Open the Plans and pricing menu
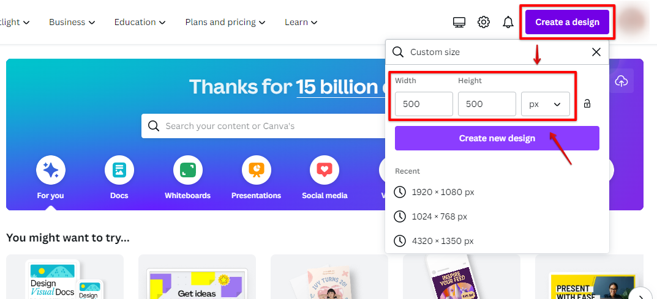657x299 pixels. (x=225, y=22)
